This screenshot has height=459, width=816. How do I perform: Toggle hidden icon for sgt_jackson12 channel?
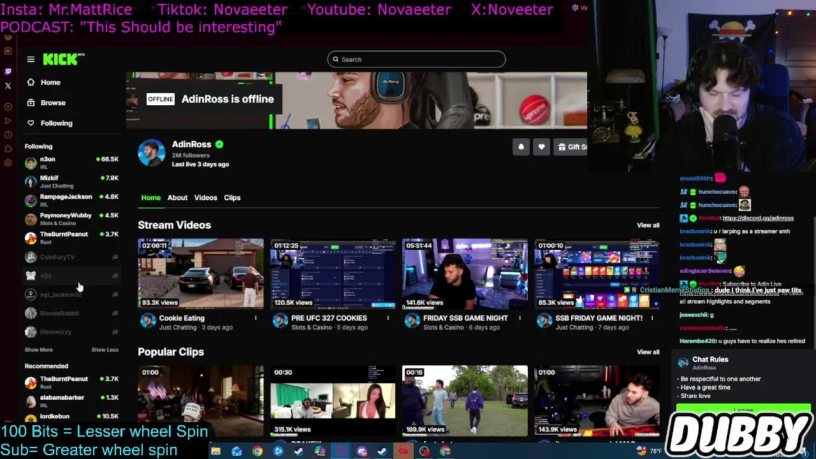pyautogui.click(x=115, y=295)
